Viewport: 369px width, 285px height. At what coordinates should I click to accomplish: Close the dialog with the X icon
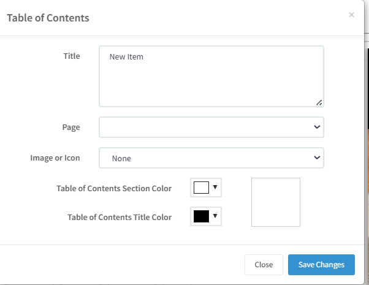351,15
